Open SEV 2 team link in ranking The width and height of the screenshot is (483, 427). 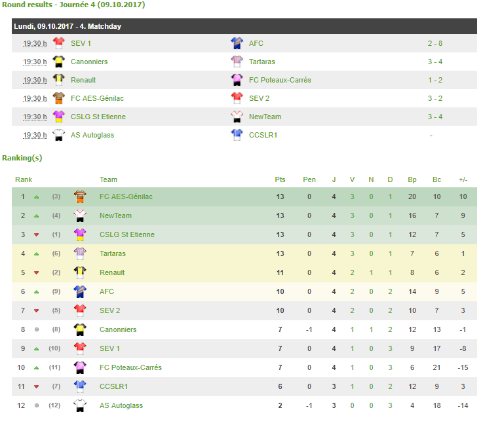pyautogui.click(x=109, y=310)
